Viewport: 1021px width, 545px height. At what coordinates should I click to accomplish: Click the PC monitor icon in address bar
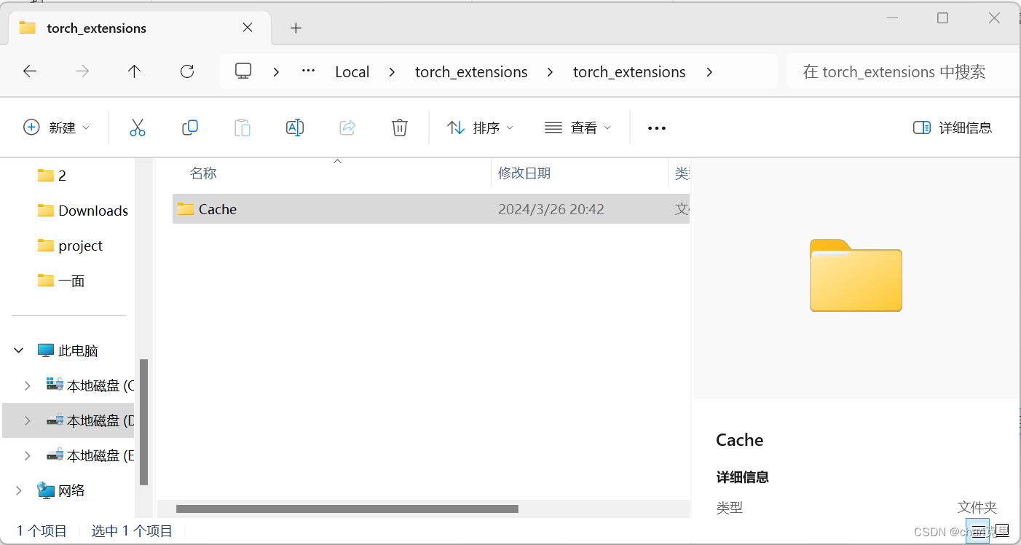[243, 71]
